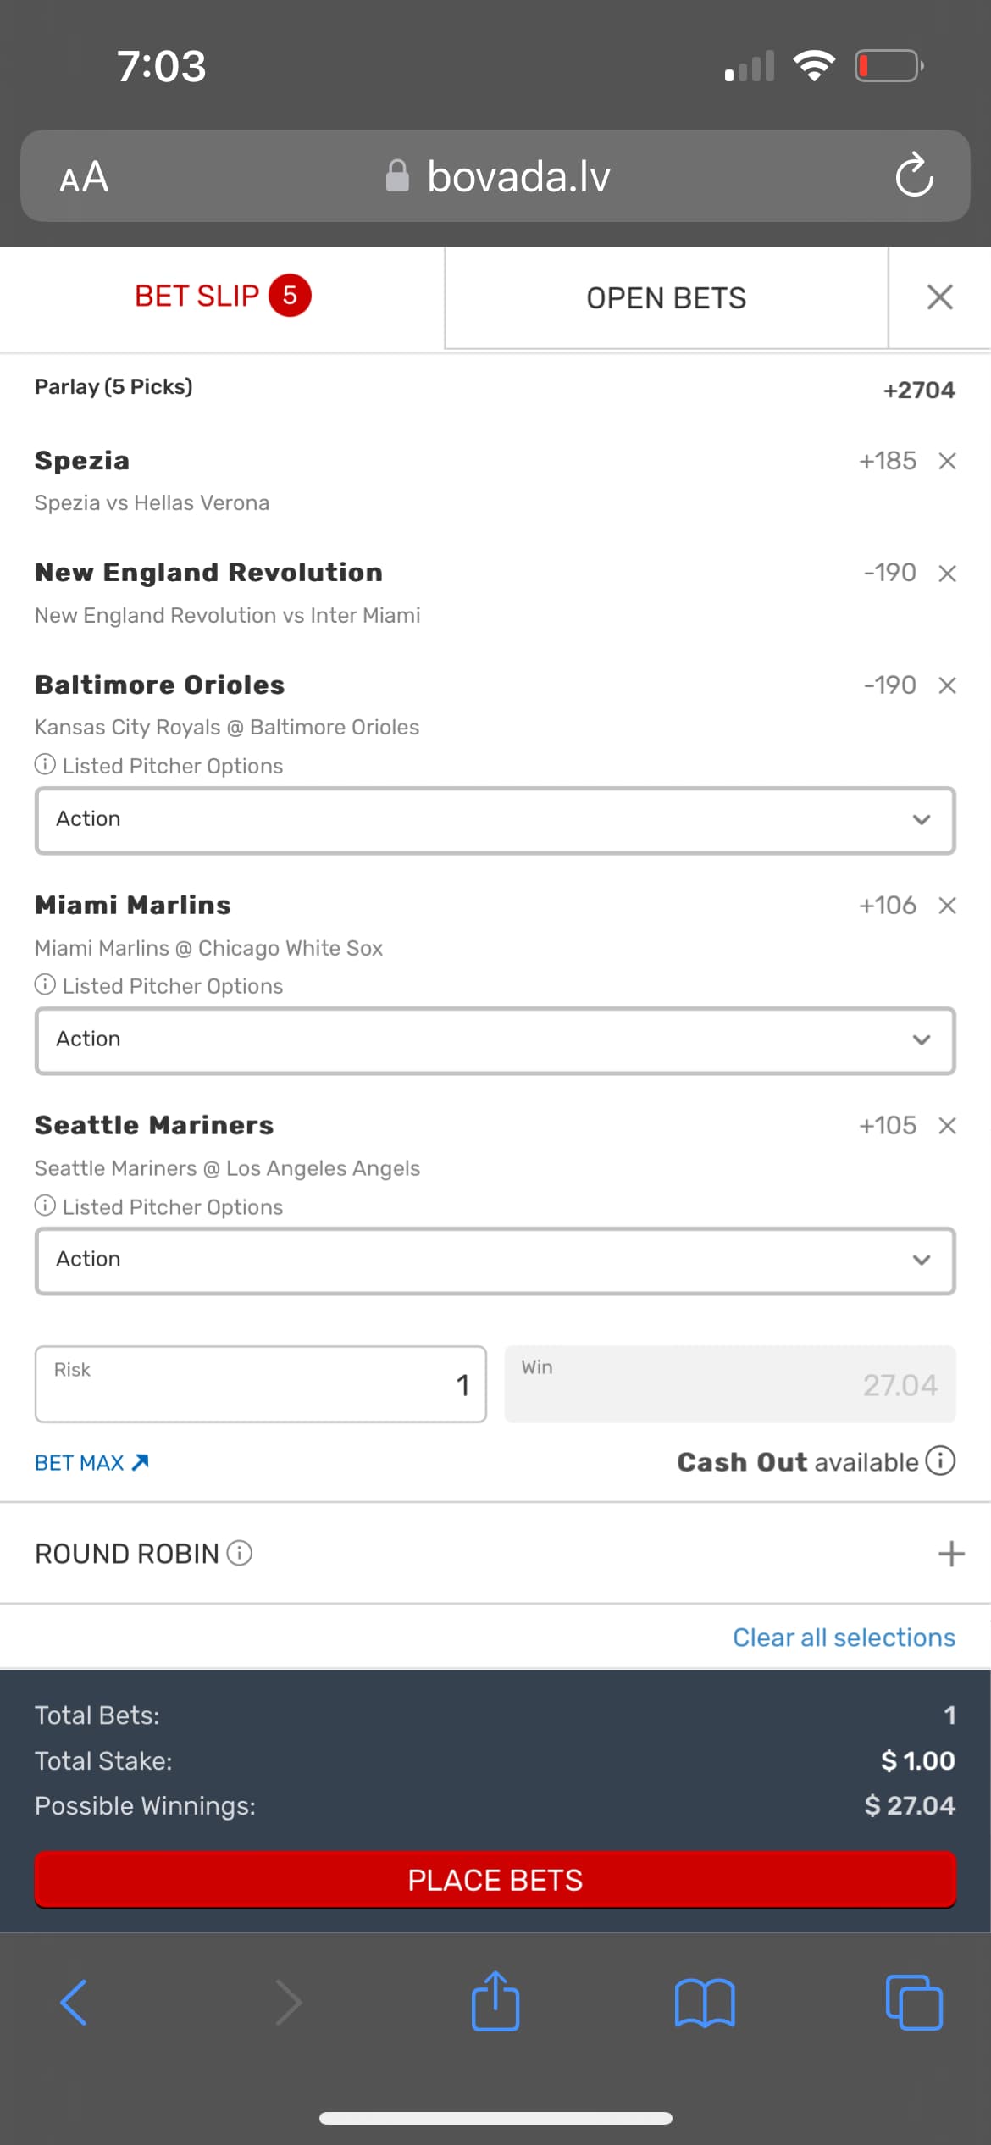Open pitcher options dropdown for Orioles

point(495,820)
